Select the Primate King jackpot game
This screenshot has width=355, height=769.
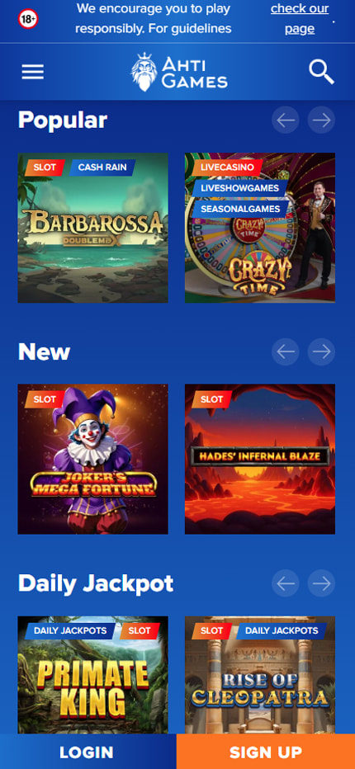pyautogui.click(x=92, y=675)
